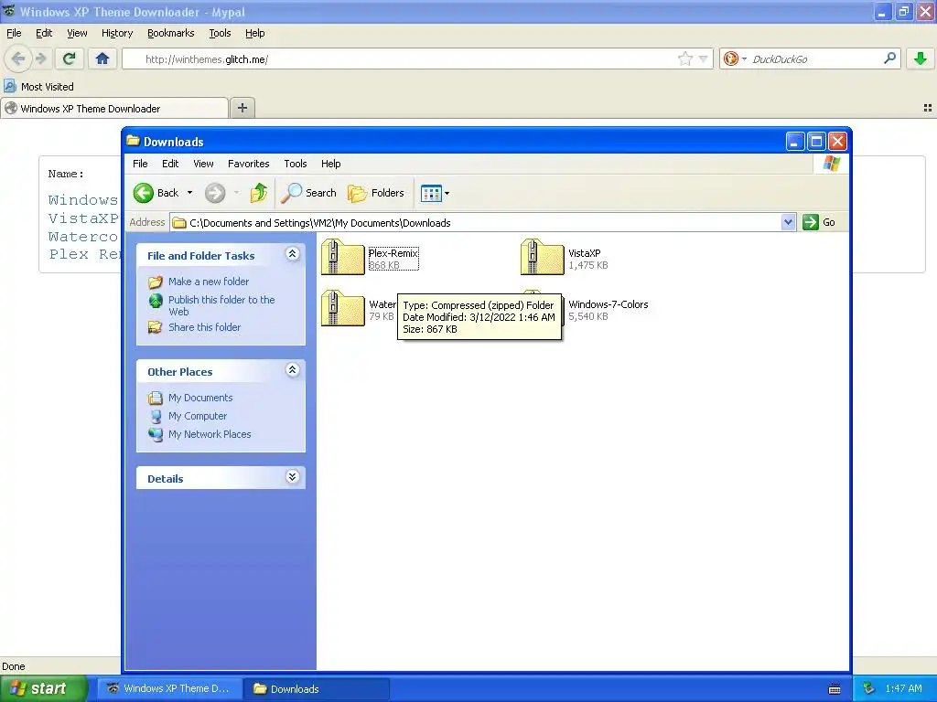Select the Windows XP Theme Downloader tab
Screen dimensions: 937x702
tap(114, 109)
